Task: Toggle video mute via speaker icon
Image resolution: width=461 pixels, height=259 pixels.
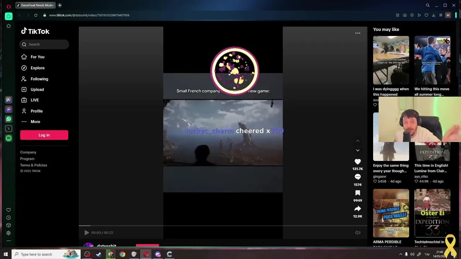Action: pos(358,233)
